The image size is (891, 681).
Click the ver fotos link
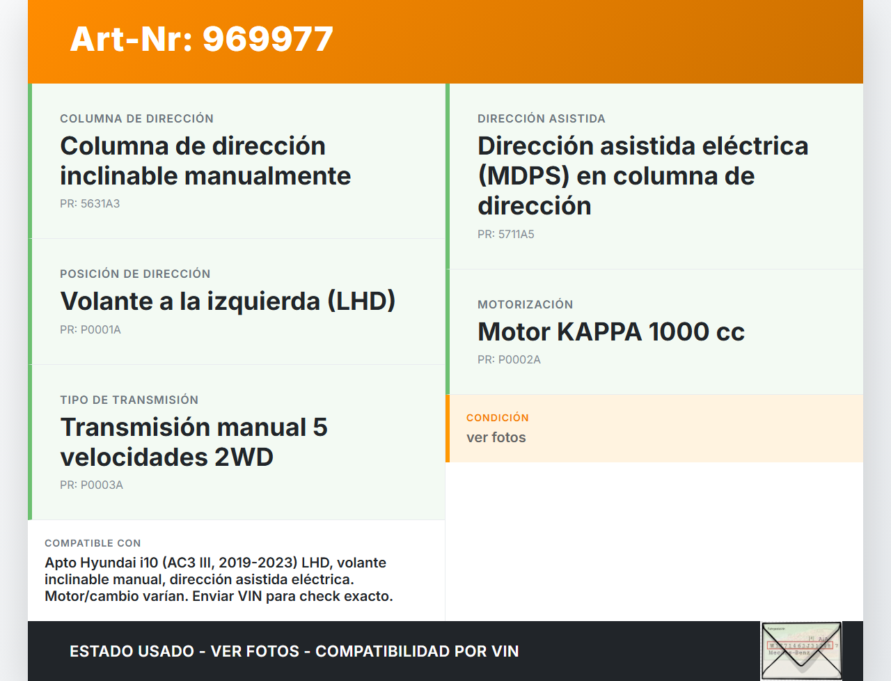click(496, 437)
